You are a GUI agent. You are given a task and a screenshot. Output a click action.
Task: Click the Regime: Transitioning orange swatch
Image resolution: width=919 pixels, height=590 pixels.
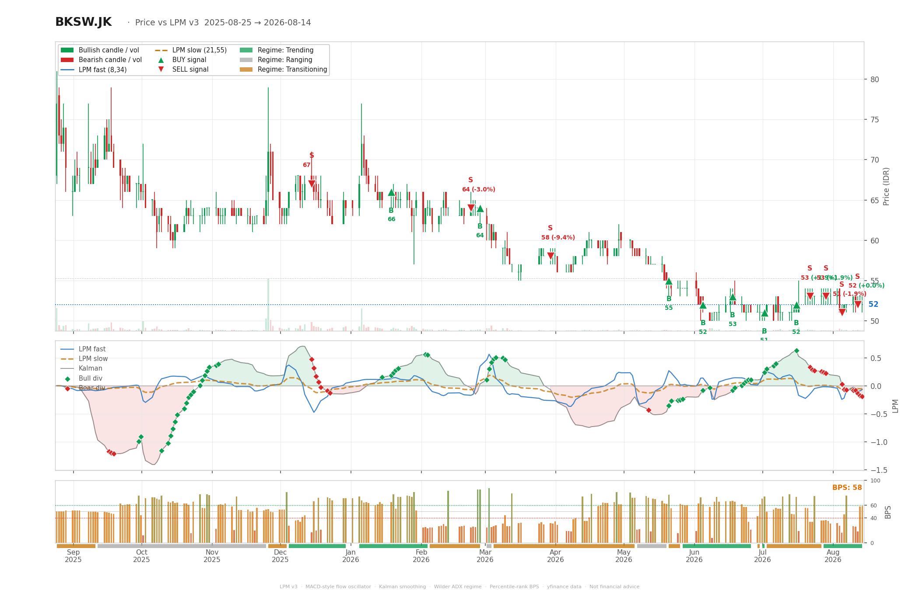coord(246,69)
